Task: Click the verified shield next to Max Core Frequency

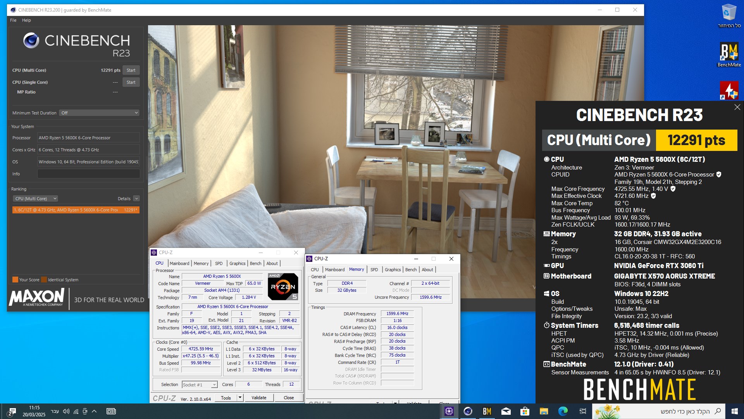Action: [x=673, y=189]
